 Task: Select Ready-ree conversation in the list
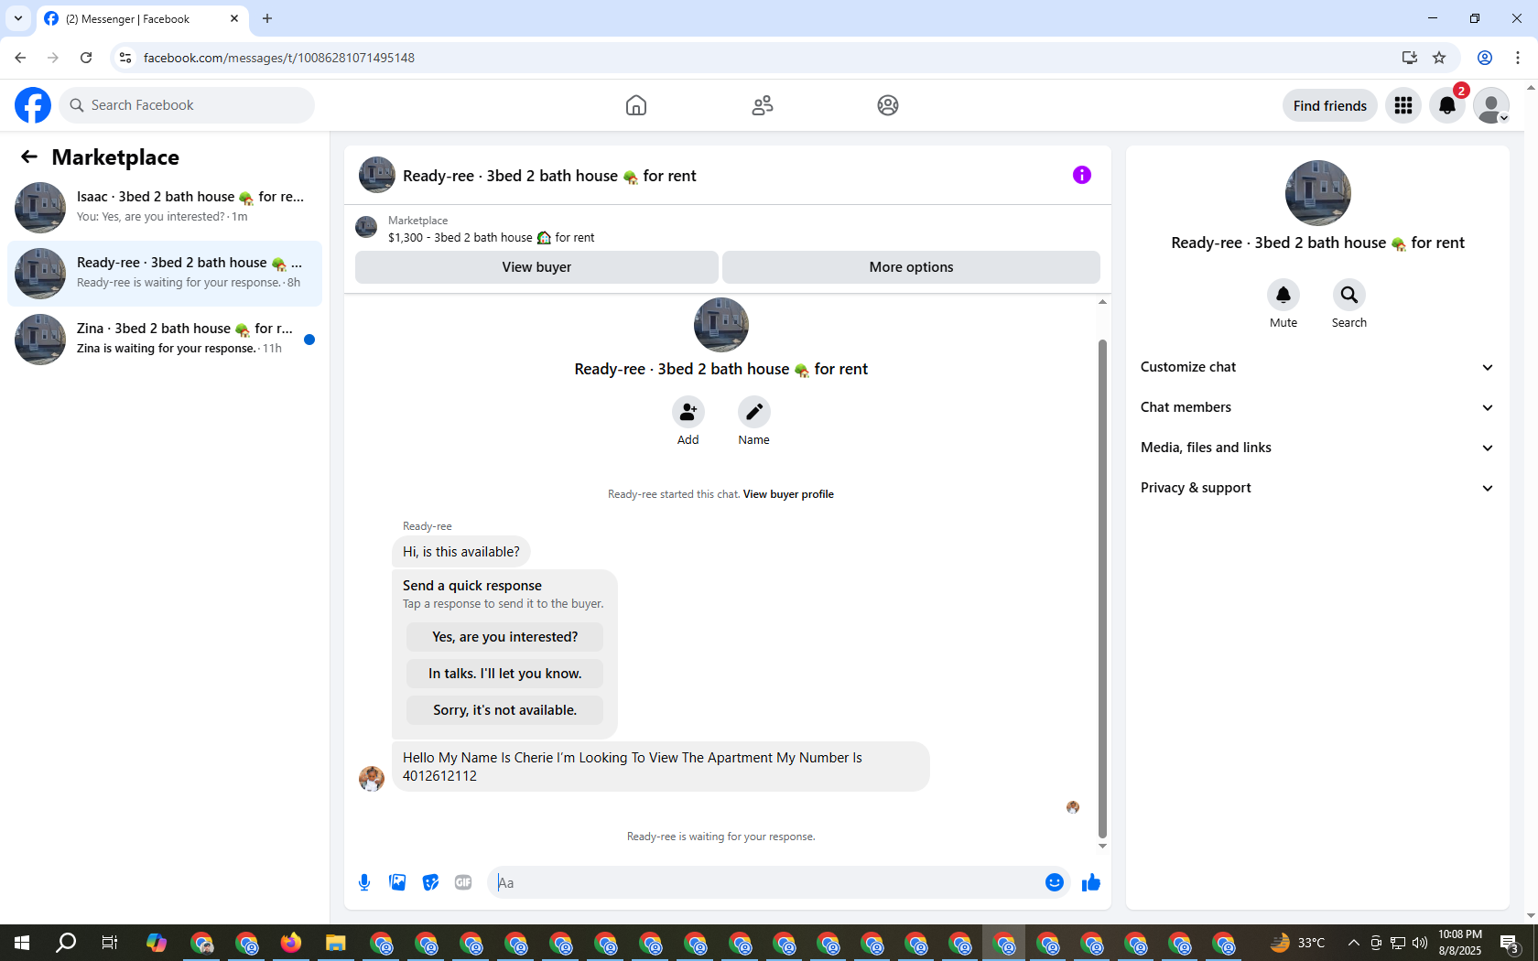coord(165,273)
